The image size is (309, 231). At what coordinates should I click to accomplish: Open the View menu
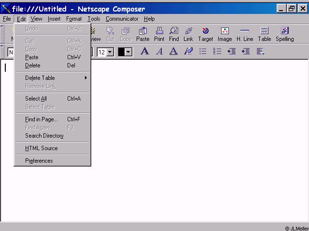36,19
